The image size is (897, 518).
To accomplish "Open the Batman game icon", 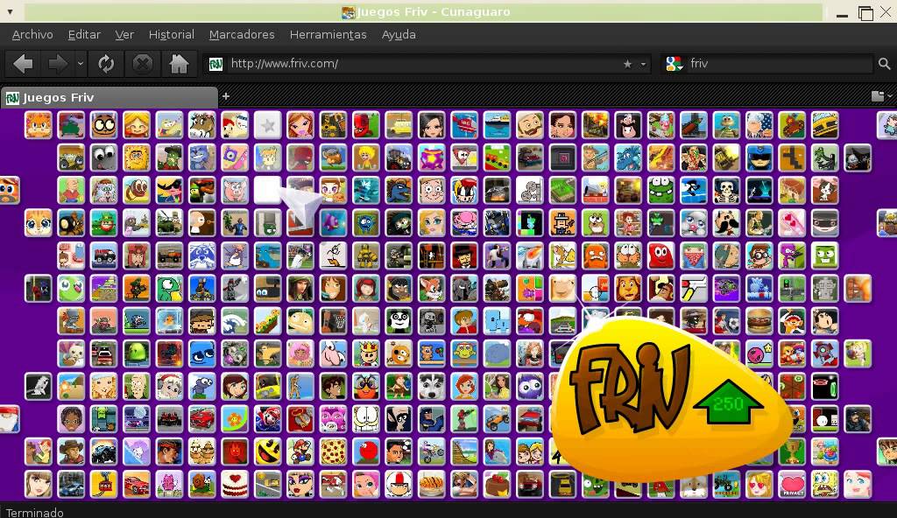I will 431,419.
